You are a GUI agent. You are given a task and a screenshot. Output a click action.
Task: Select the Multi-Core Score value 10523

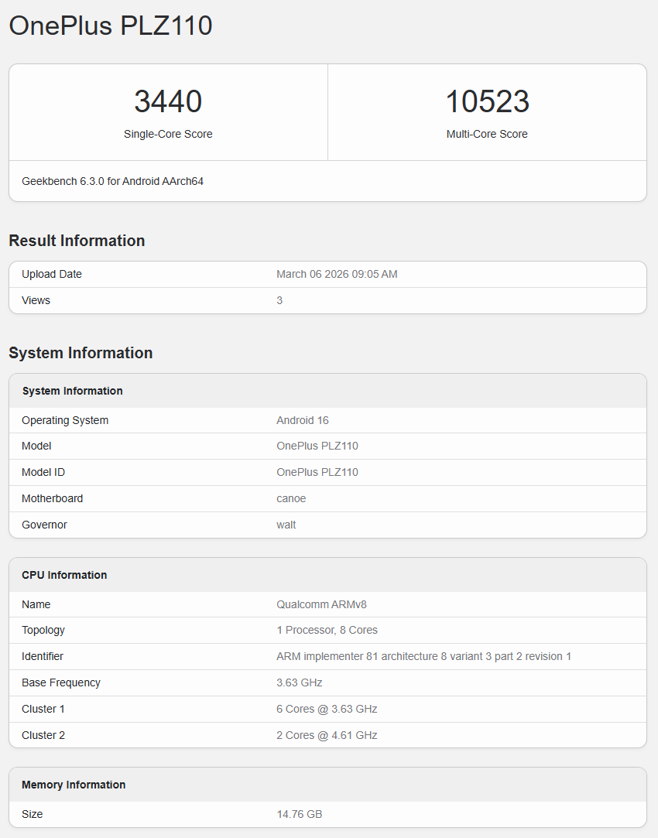[x=487, y=101]
